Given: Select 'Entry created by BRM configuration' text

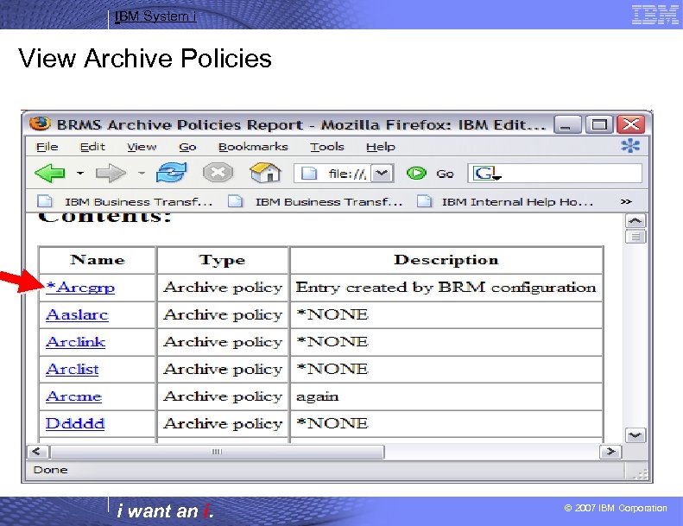Looking at the screenshot, I should [446, 288].
